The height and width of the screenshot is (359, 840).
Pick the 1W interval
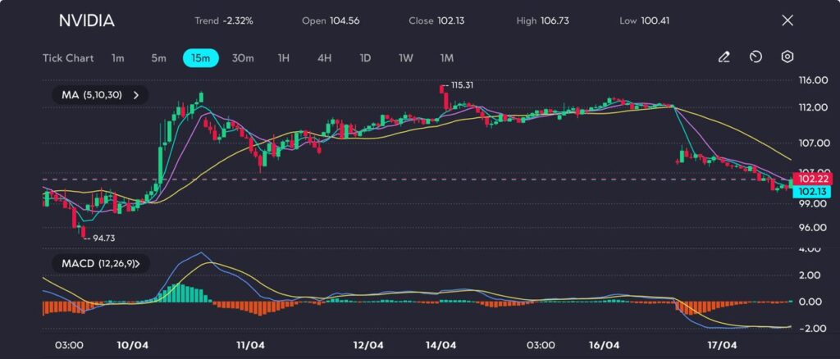(406, 58)
